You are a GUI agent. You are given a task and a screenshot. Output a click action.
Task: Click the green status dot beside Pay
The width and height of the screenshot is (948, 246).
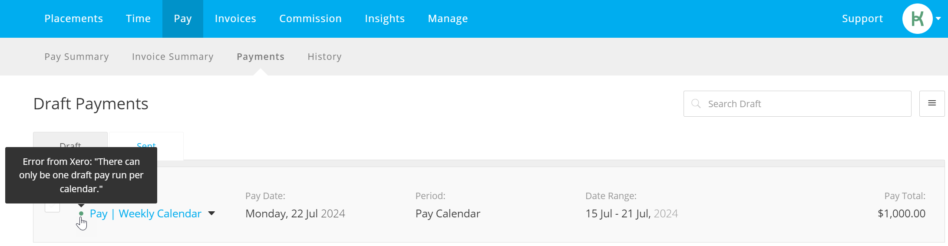coord(81,213)
